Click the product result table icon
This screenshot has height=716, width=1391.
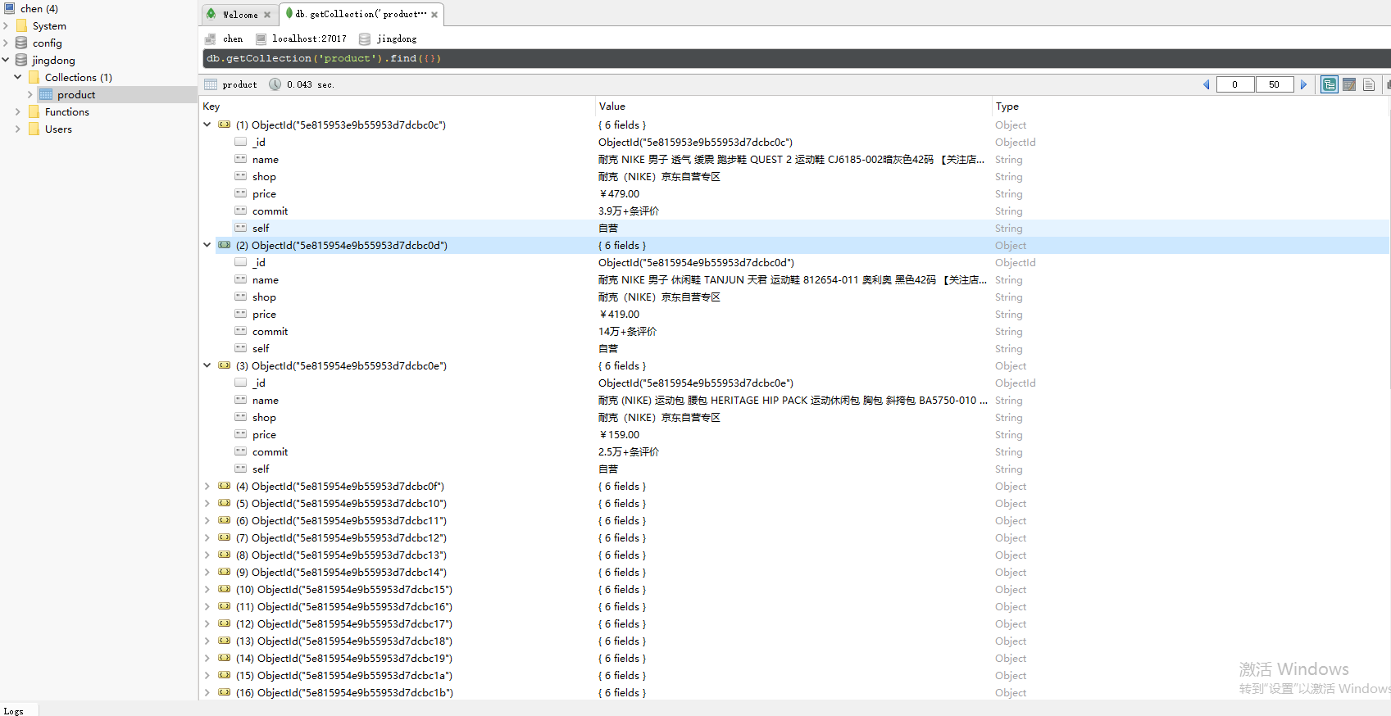211,84
